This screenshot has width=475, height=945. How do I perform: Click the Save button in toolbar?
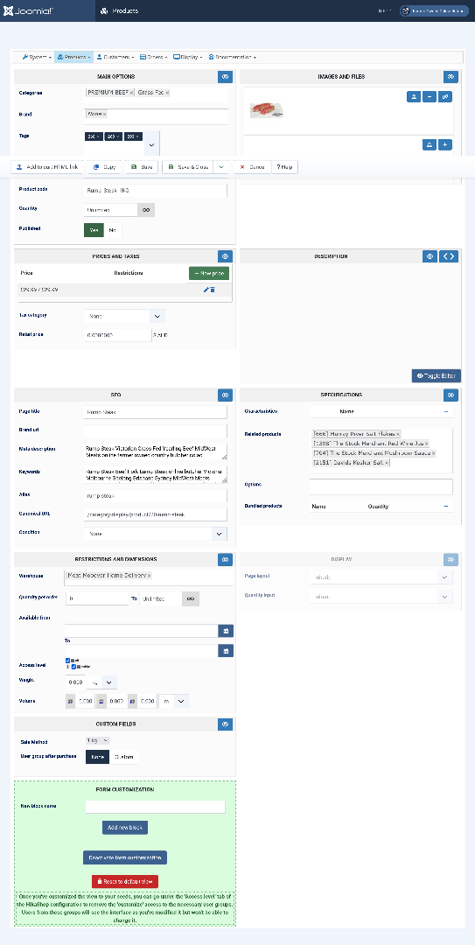tap(143, 167)
